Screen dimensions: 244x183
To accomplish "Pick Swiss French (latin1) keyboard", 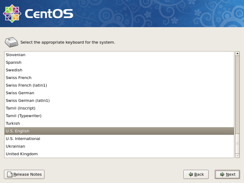I will 26,85.
